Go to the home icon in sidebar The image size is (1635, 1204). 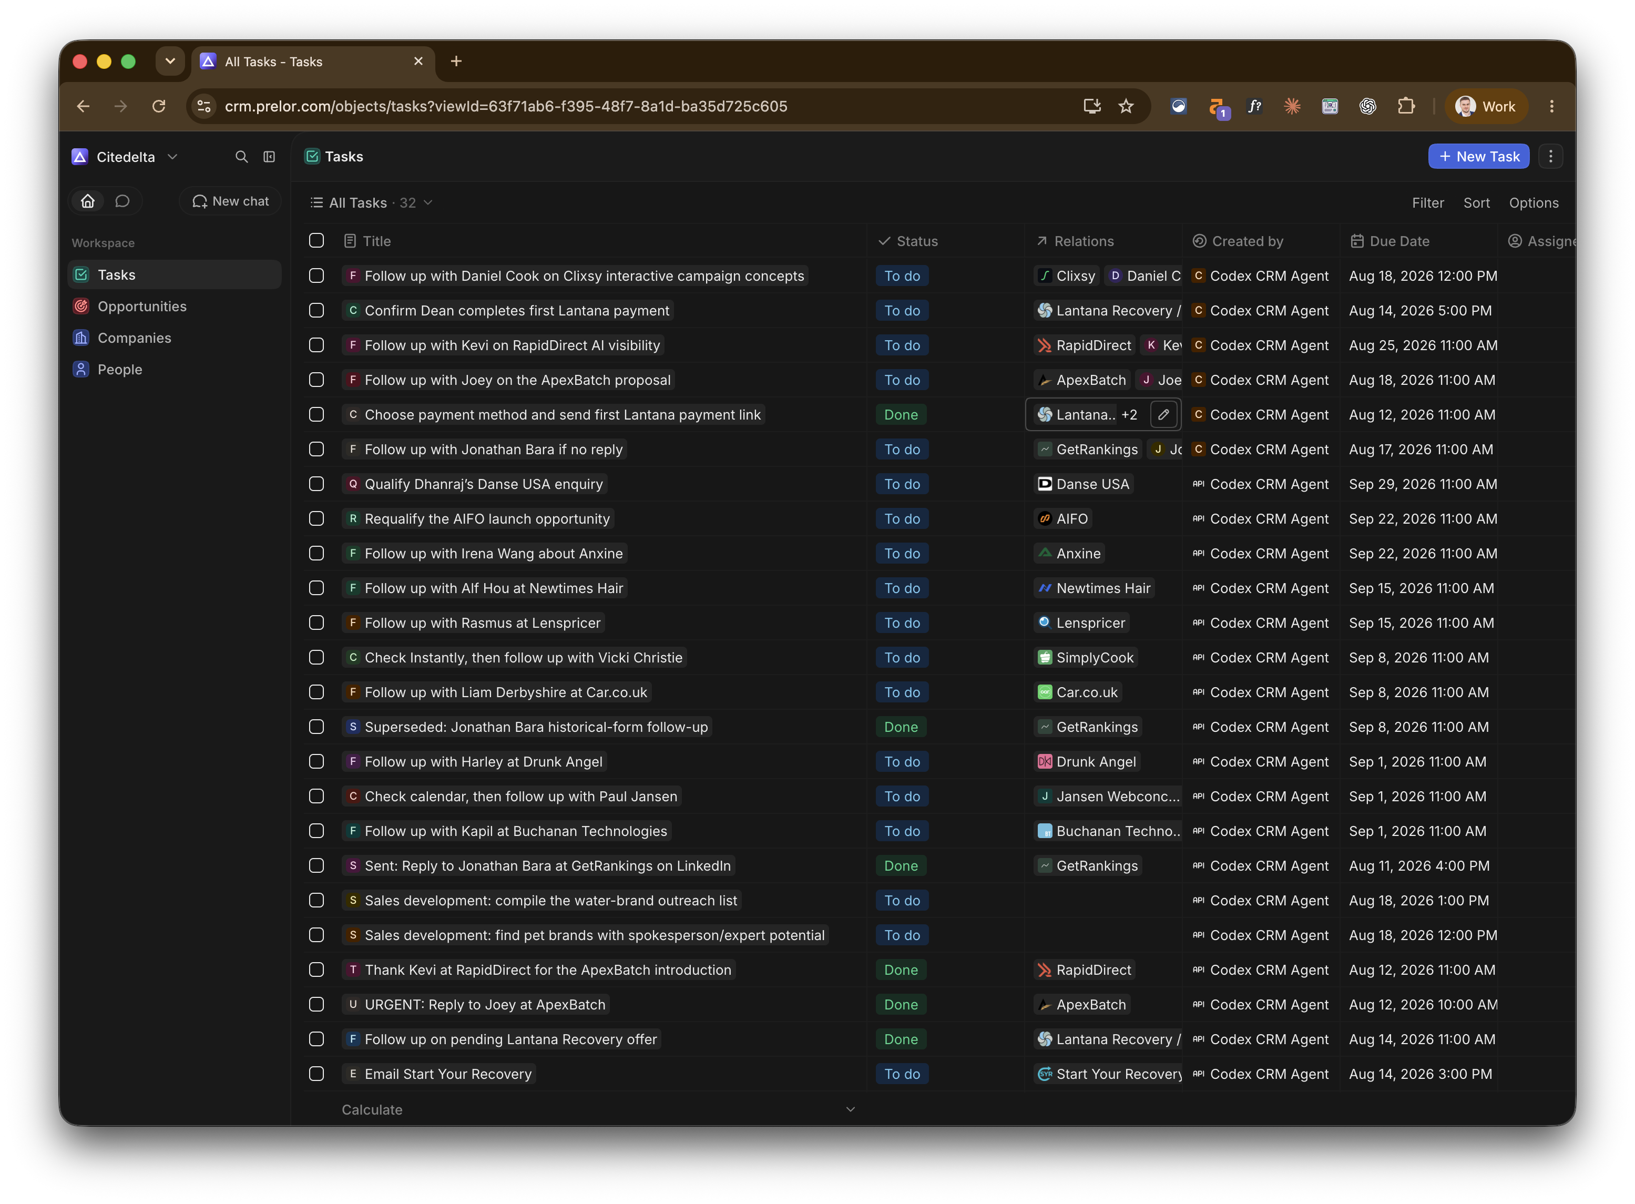tap(88, 201)
